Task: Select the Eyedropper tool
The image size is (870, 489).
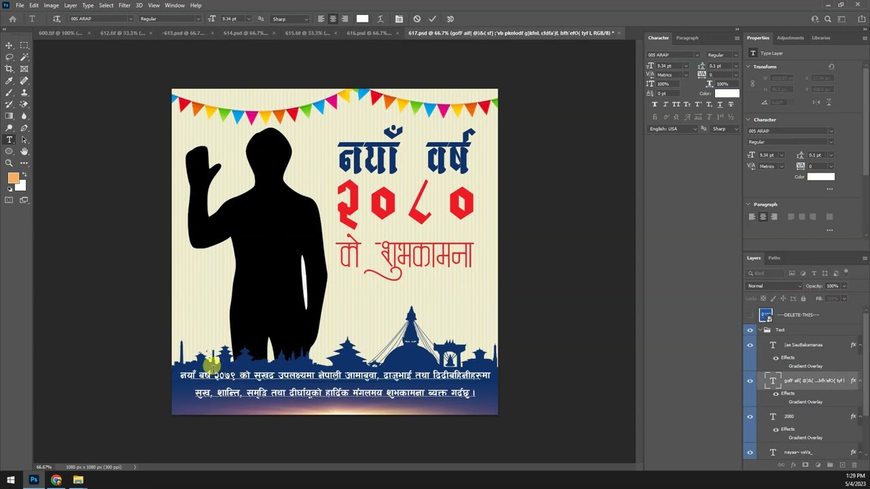Action: pos(9,81)
